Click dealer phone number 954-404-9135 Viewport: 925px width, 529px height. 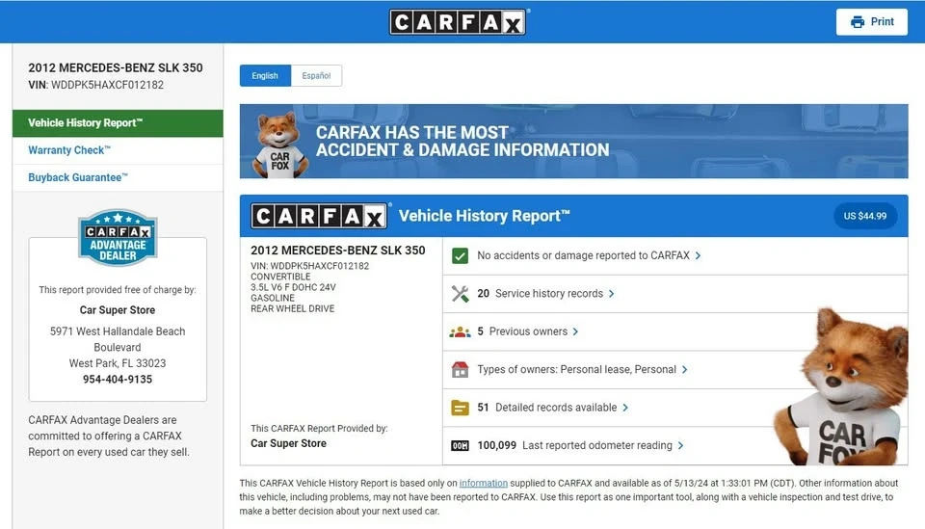[118, 380]
